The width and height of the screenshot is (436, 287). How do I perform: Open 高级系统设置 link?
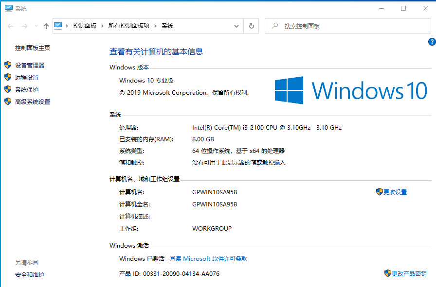click(33, 102)
